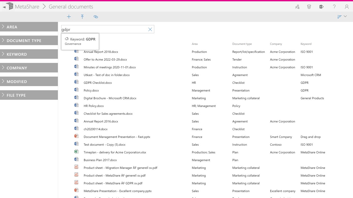Open the recycle bin icon
The image size is (353, 198).
[x=309, y=7]
